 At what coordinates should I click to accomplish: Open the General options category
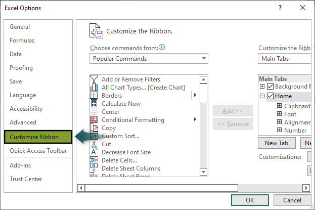click(x=20, y=27)
